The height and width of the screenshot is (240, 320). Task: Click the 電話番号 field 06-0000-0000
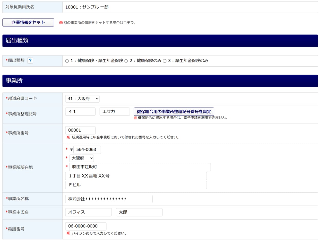point(85,226)
